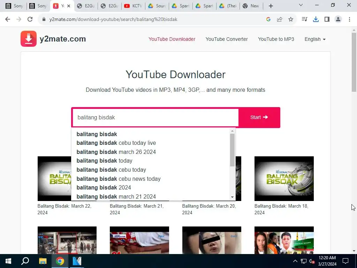This screenshot has width=357, height=268.
Task: Open the basketball court news video thumbnail
Action: click(x=67, y=240)
